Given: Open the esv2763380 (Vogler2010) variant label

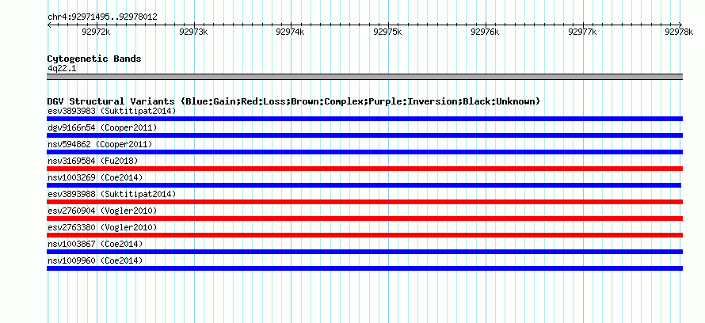Looking at the screenshot, I should click(x=102, y=227).
